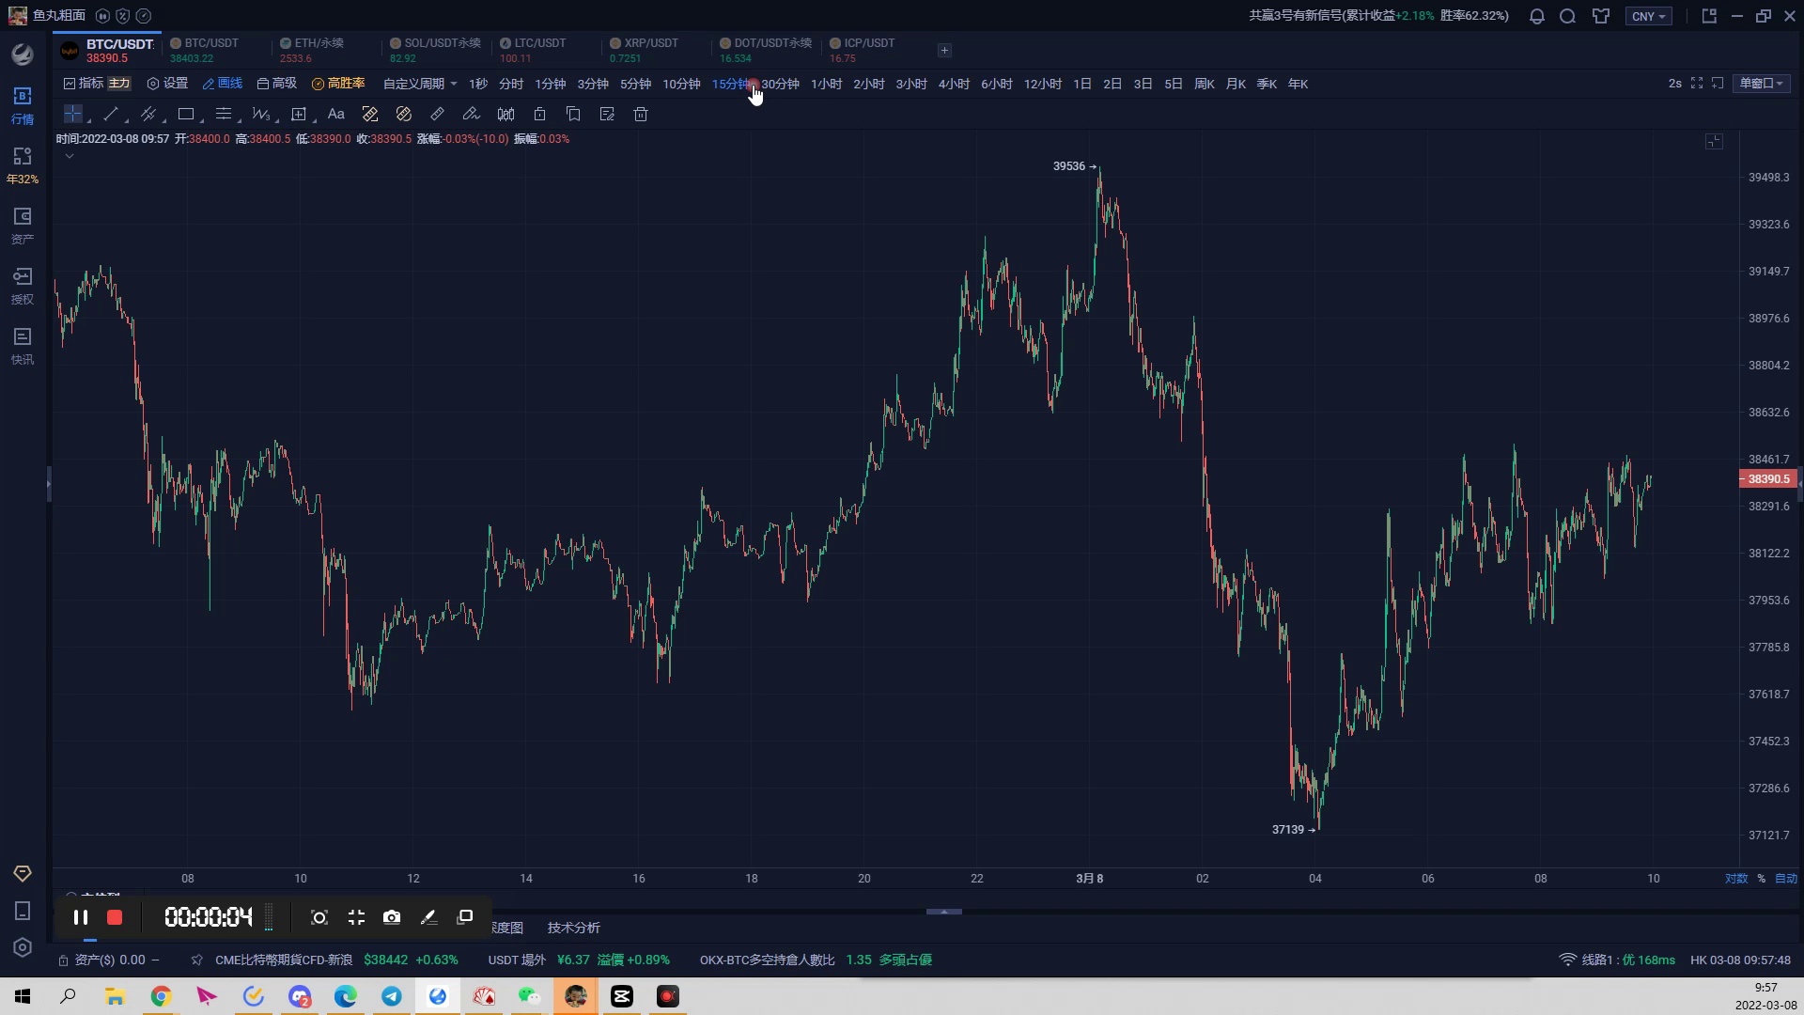Image resolution: width=1804 pixels, height=1015 pixels.
Task: Select the wave pattern drawing tool
Action: click(x=261, y=114)
